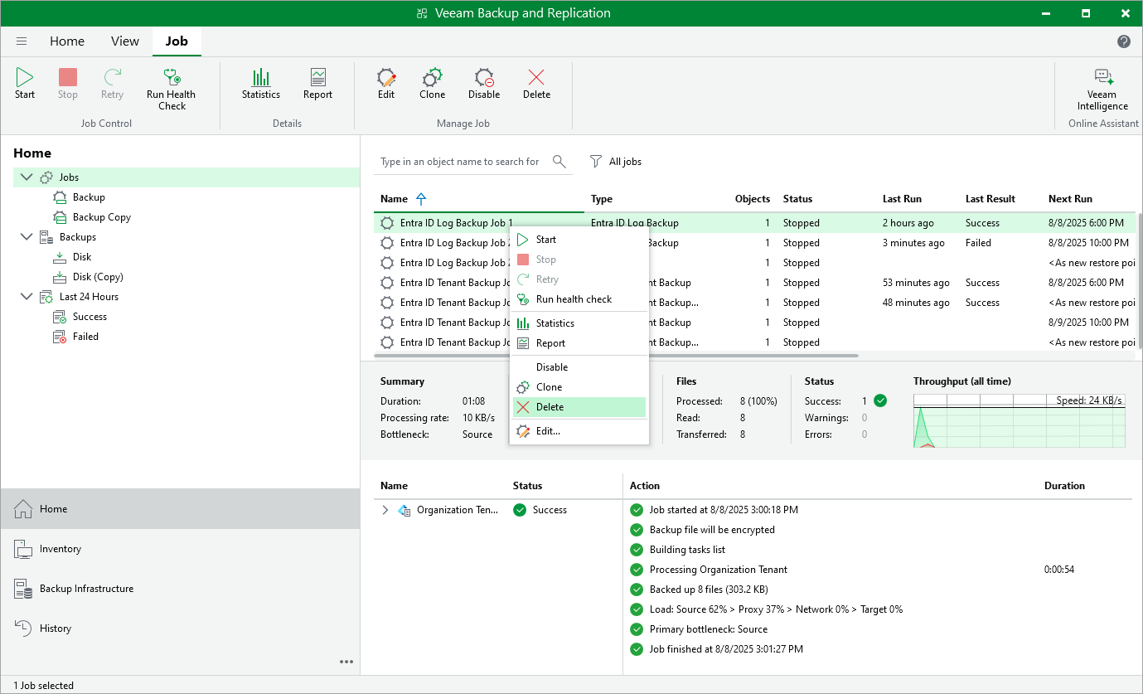Image resolution: width=1143 pixels, height=694 pixels.
Task: Click the Clone job ribbon icon
Action: (432, 79)
